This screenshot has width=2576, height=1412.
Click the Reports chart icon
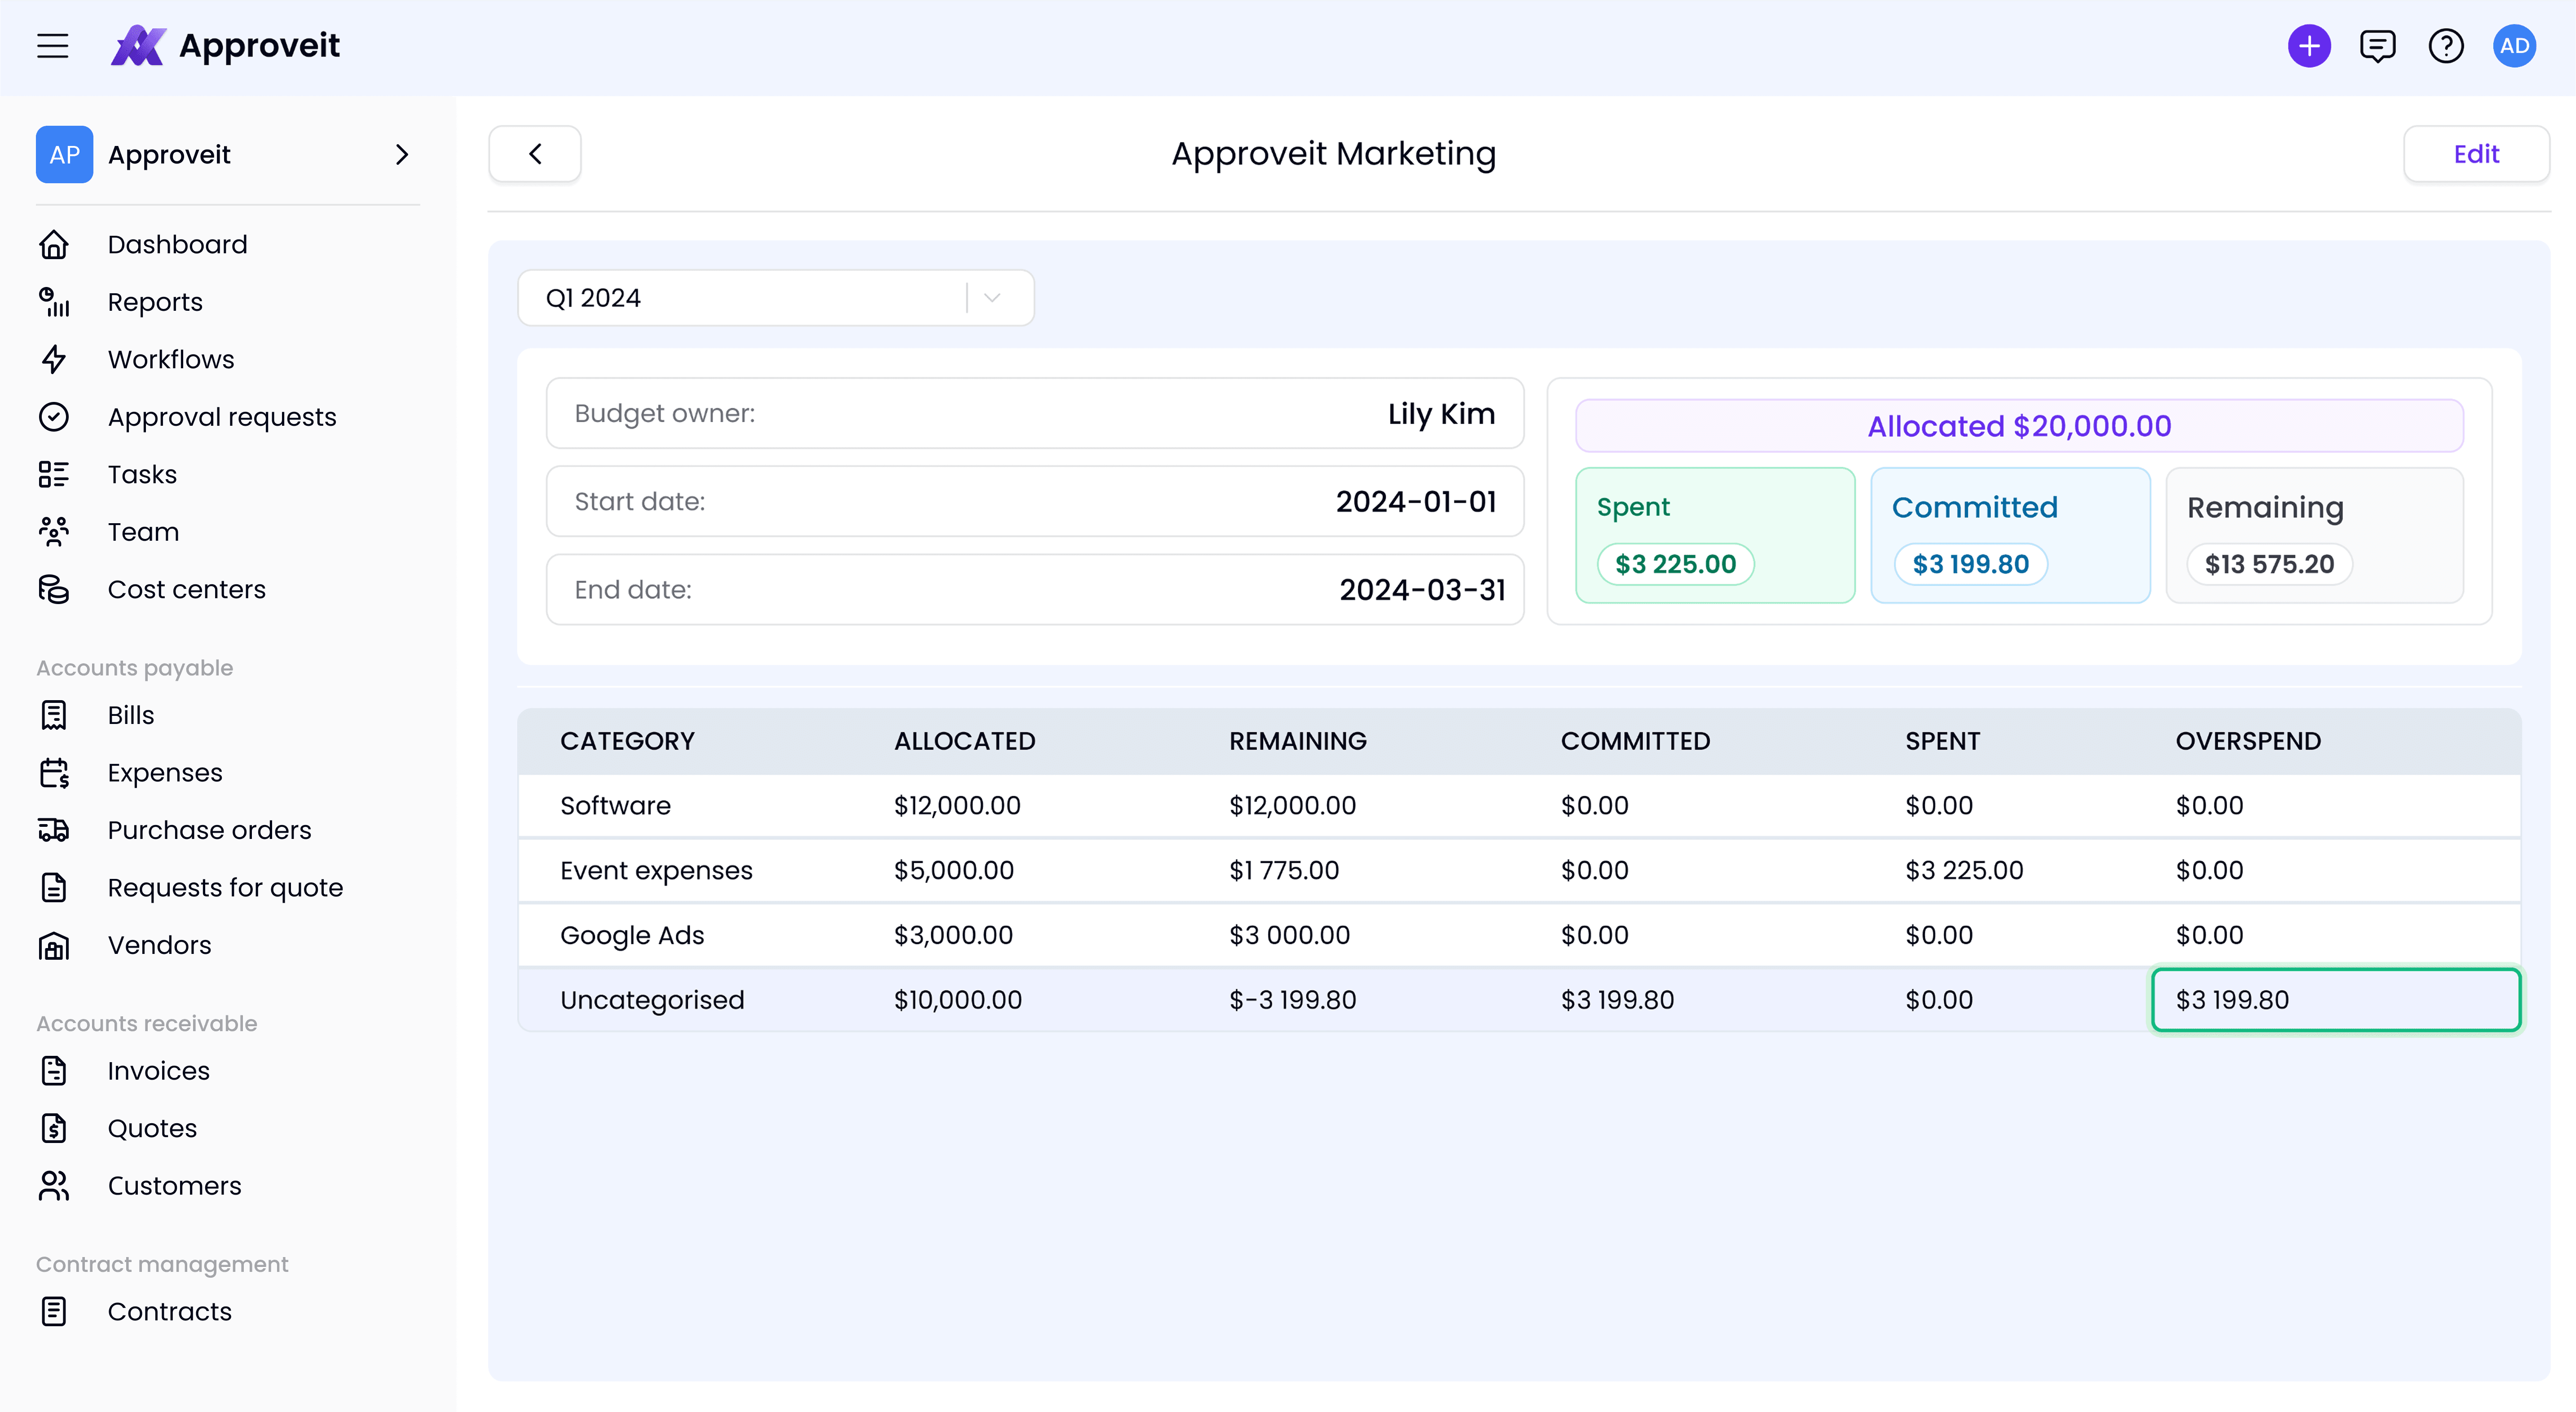[x=54, y=302]
